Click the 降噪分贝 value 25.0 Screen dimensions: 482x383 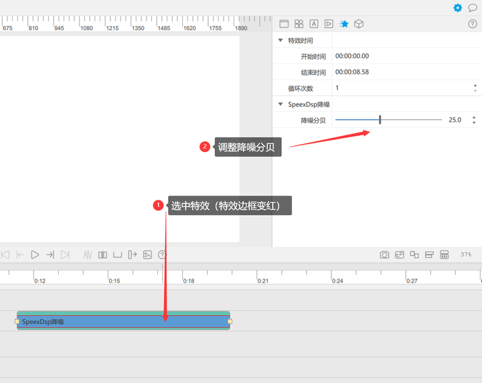click(455, 120)
